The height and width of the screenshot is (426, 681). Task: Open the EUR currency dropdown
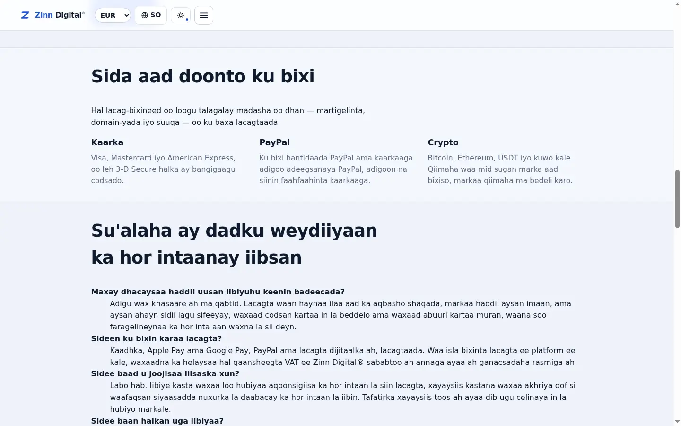pos(113,15)
